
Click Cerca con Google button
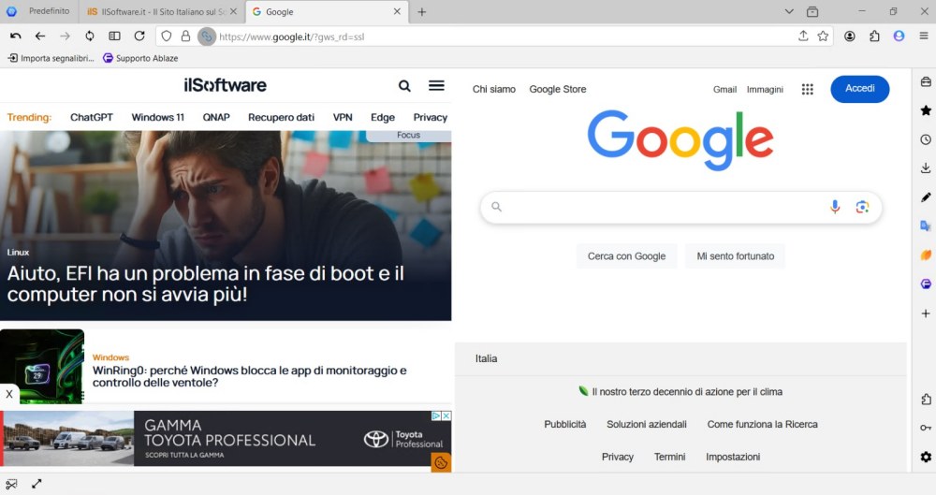coord(626,256)
